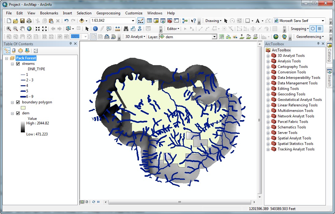Click the boundary polygon color symbol
The image size is (335, 214).
click(23, 108)
